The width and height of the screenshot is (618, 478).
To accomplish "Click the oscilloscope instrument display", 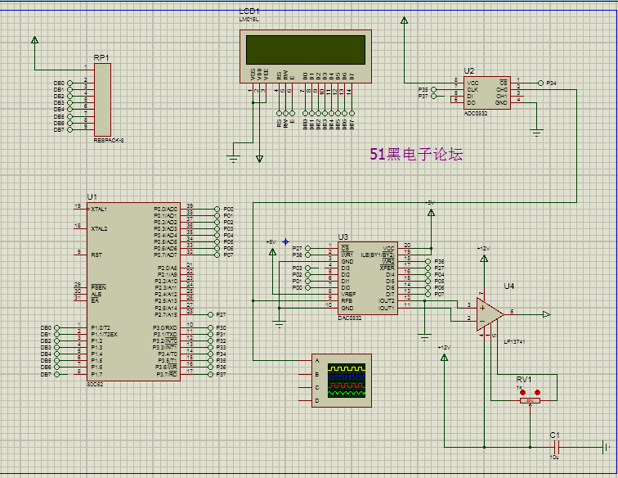I will pyautogui.click(x=347, y=381).
